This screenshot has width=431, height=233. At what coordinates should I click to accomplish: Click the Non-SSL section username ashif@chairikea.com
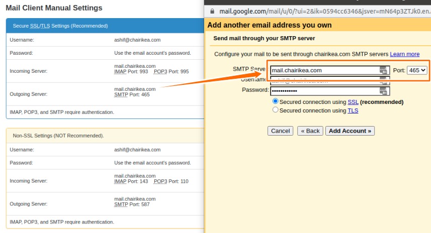(137, 150)
